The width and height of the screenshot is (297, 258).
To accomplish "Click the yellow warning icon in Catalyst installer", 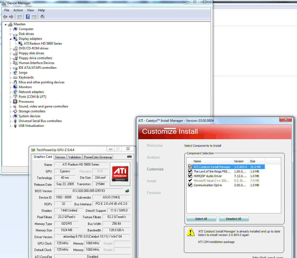I will 191,232.
